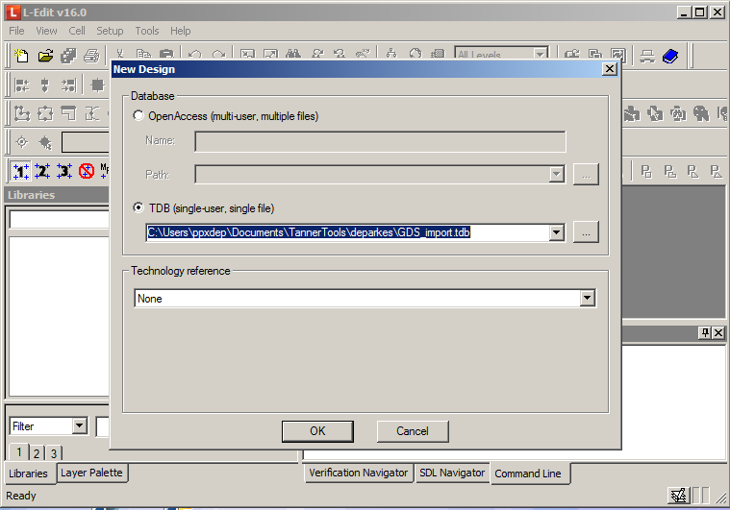Switch to the SDL Navigator tab
This screenshot has width=730, height=510.
click(452, 473)
